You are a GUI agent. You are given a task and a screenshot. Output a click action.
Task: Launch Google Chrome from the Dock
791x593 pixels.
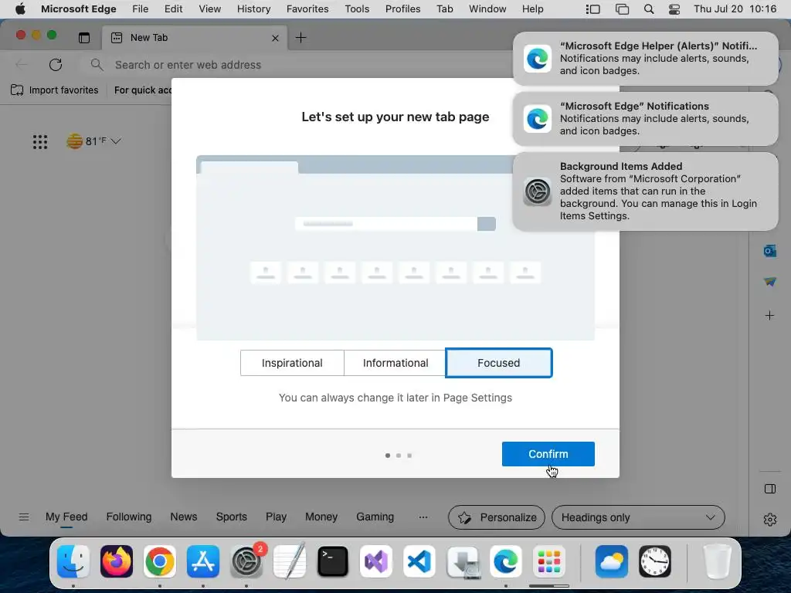[x=160, y=561]
